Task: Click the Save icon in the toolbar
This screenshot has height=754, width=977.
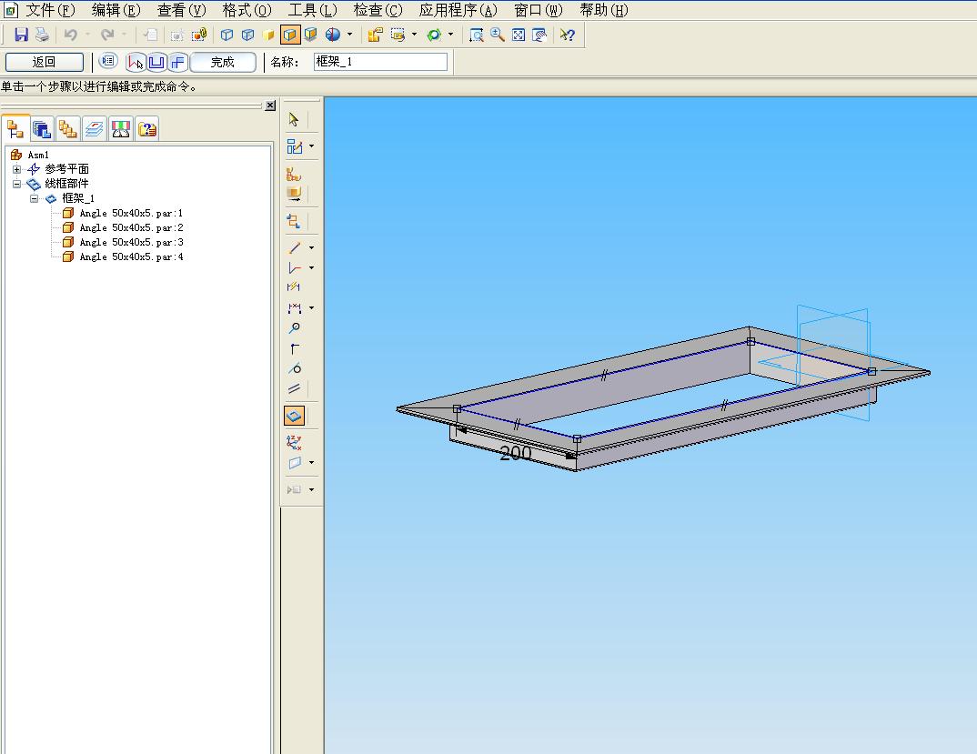Action: [21, 35]
